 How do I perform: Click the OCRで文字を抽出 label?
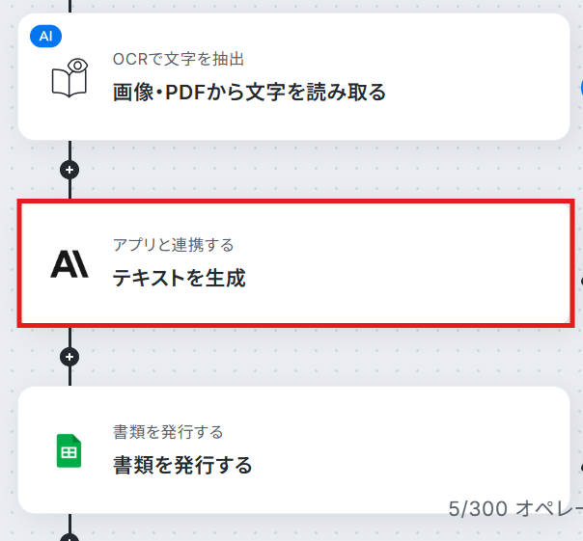pos(179,59)
